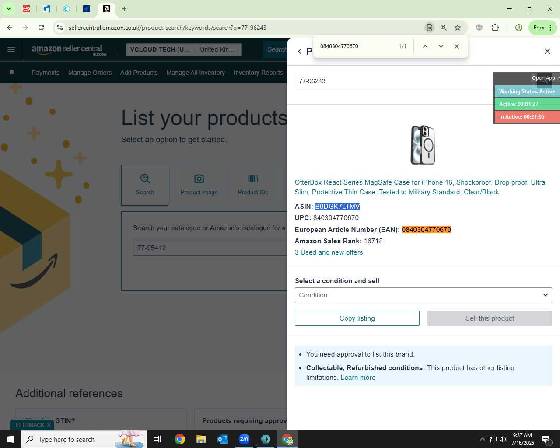This screenshot has width=560, height=448.
Task: Click the Working Status: Active indicator
Action: tap(527, 91)
